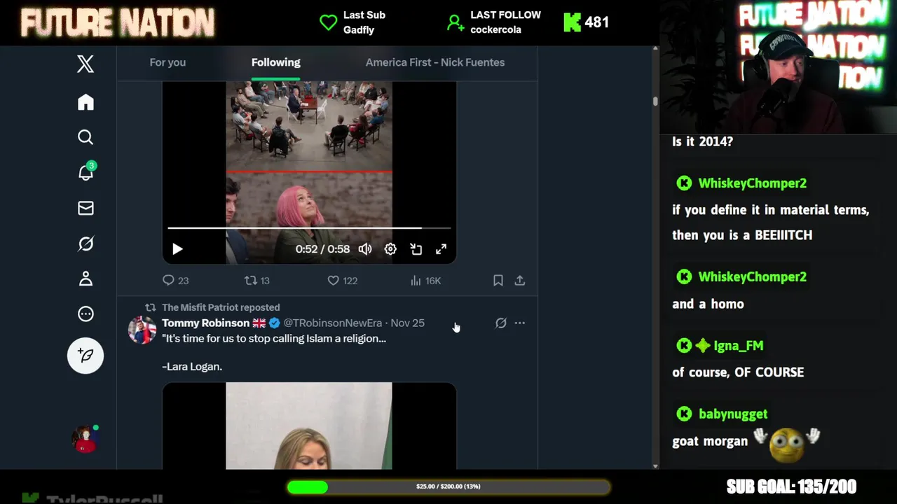Click the goat morgan emote
The height and width of the screenshot is (504, 897).
coord(786,444)
